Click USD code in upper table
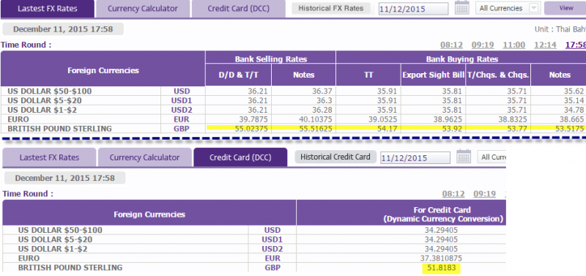Viewport: 586px width, 276px height. point(182,91)
